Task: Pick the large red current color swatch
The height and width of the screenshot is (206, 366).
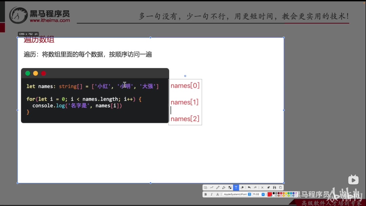Action: click(x=270, y=194)
